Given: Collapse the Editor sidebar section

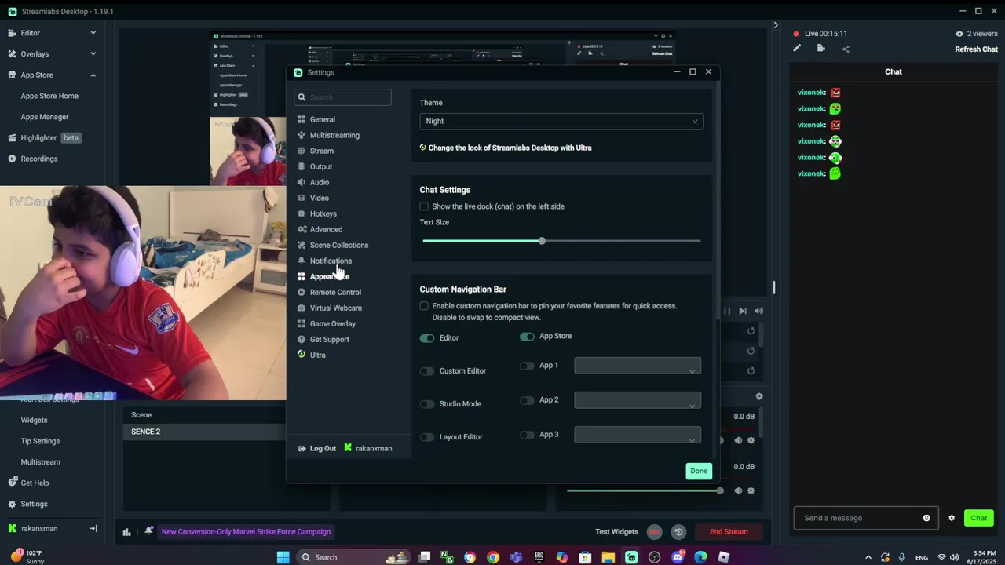Looking at the screenshot, I should (x=93, y=33).
